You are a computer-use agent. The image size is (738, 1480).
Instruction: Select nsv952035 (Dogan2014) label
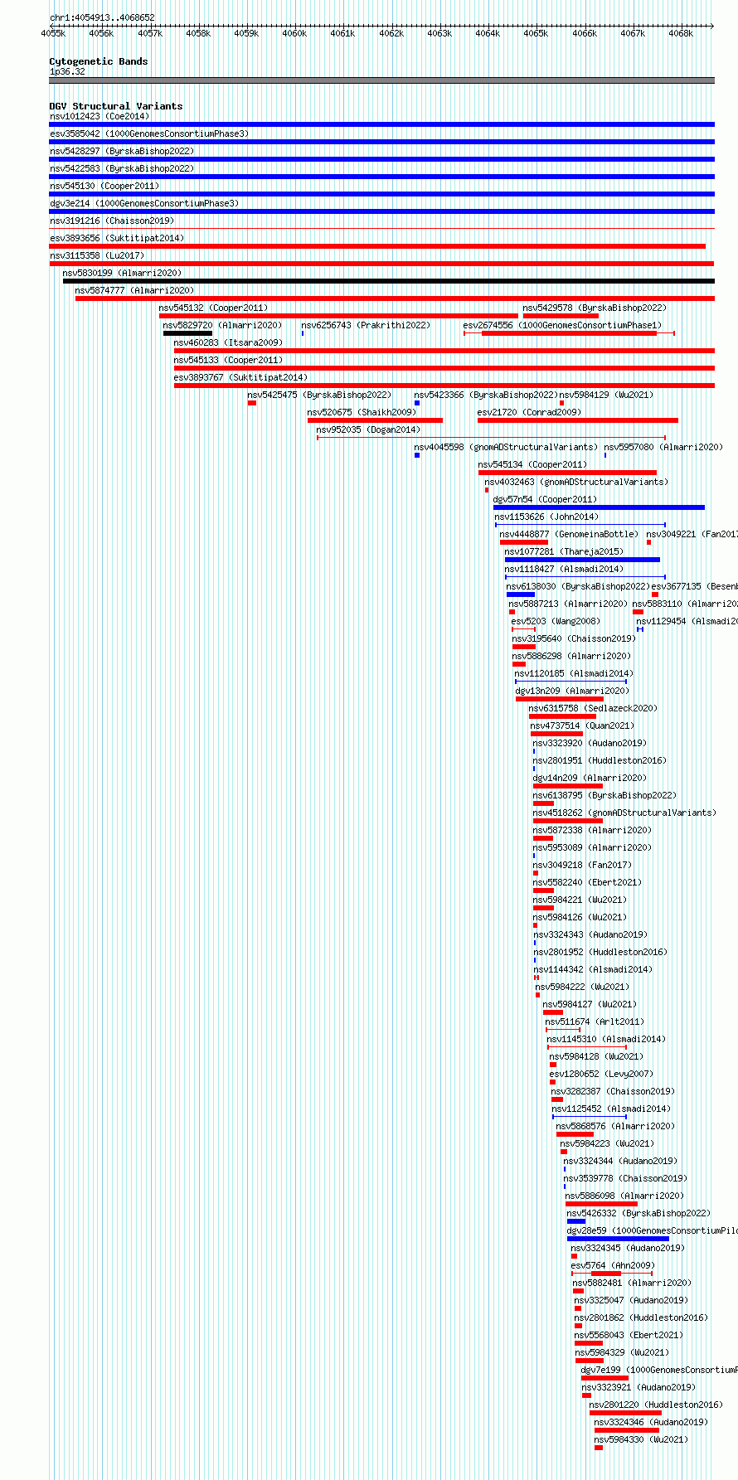(368, 429)
